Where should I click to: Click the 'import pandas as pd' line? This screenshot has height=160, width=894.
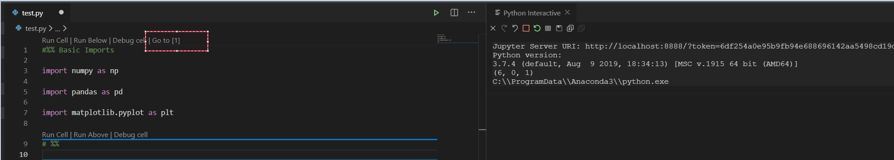pos(82,92)
